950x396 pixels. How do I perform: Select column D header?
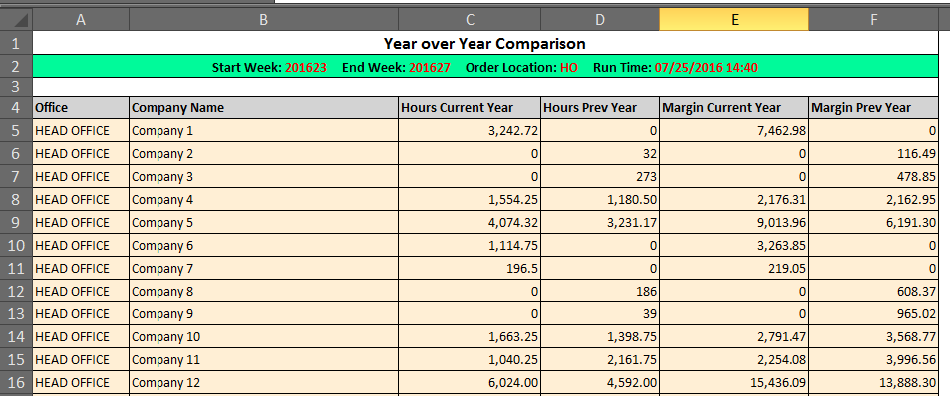tap(600, 19)
